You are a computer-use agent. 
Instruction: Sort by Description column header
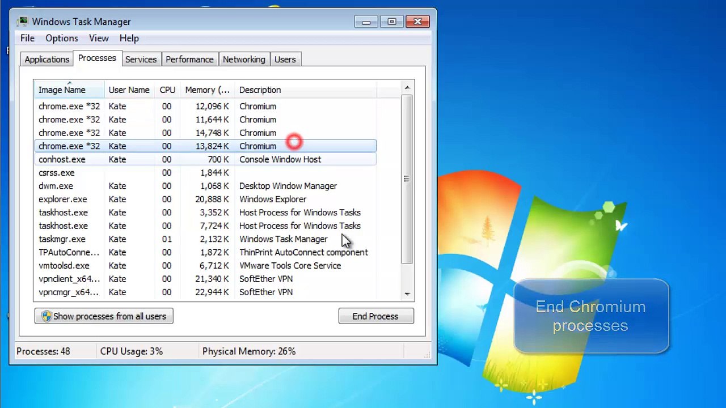(305, 90)
